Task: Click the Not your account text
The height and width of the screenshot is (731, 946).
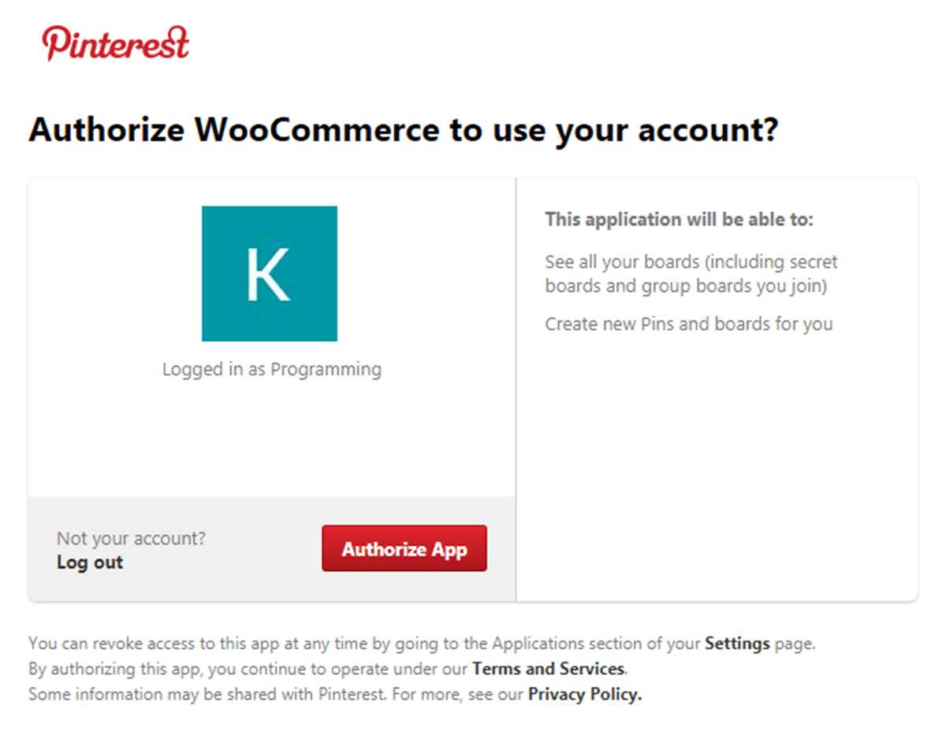Action: pos(131,538)
